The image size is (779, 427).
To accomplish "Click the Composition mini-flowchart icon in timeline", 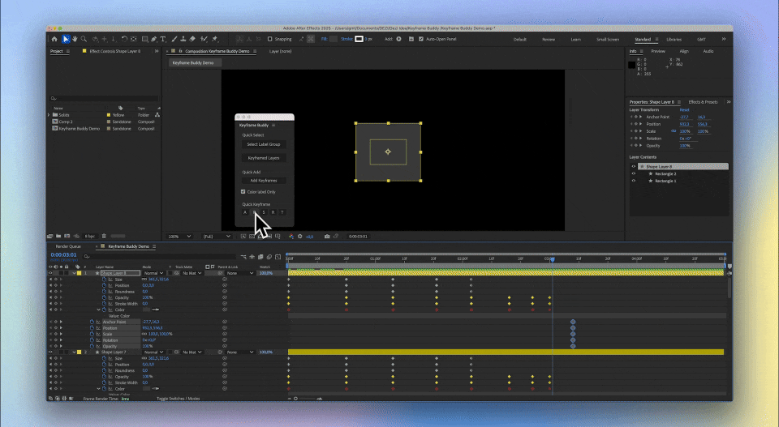I will pyautogui.click(x=243, y=257).
